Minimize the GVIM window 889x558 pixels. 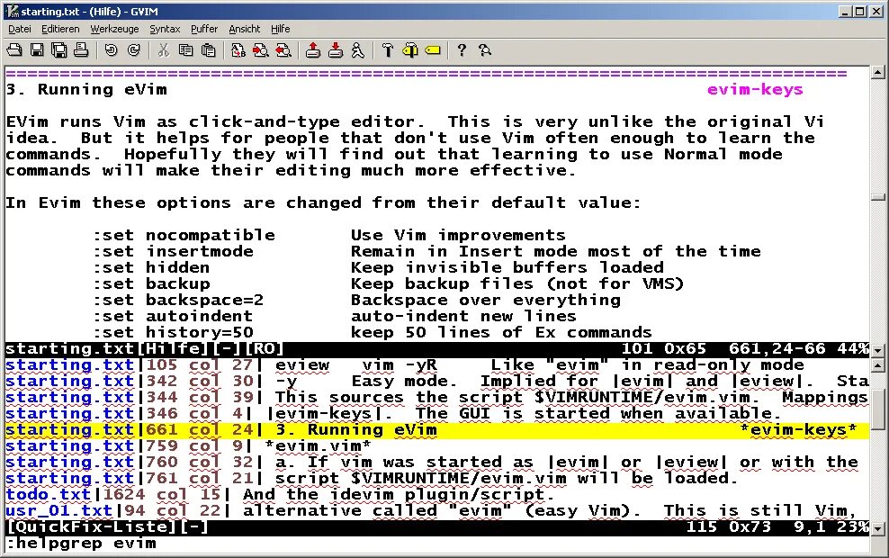[846, 12]
